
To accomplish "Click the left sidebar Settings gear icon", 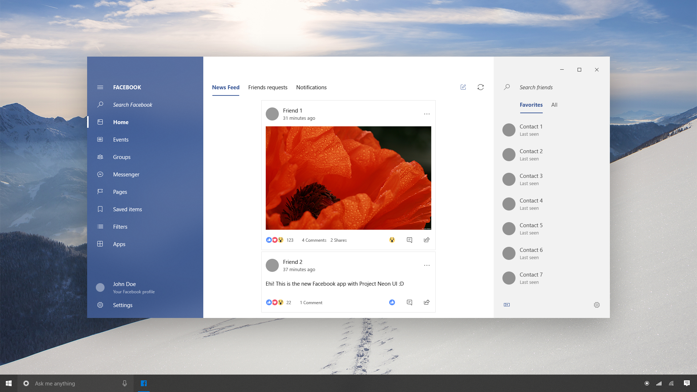I will click(x=100, y=305).
